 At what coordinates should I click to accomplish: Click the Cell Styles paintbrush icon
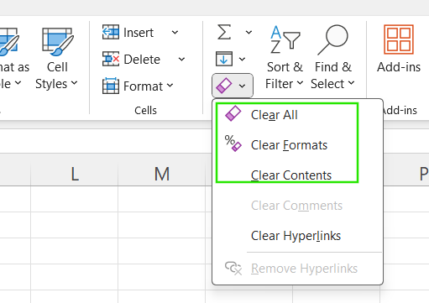[57, 41]
